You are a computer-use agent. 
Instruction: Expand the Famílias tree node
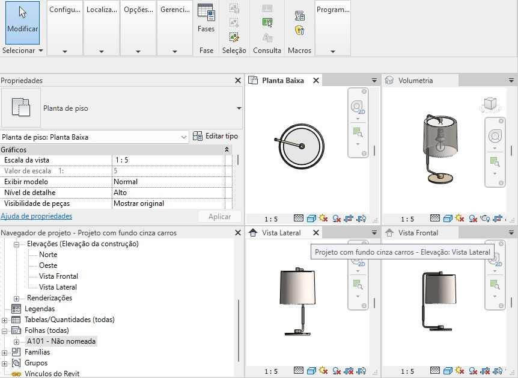(5, 352)
